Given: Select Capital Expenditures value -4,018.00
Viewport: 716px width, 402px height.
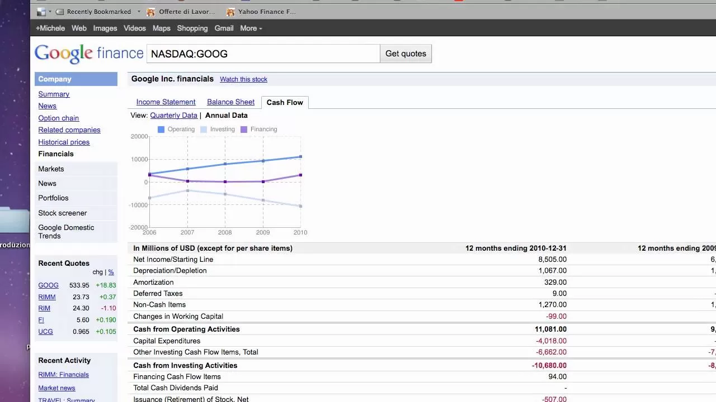Looking at the screenshot, I should (x=551, y=341).
